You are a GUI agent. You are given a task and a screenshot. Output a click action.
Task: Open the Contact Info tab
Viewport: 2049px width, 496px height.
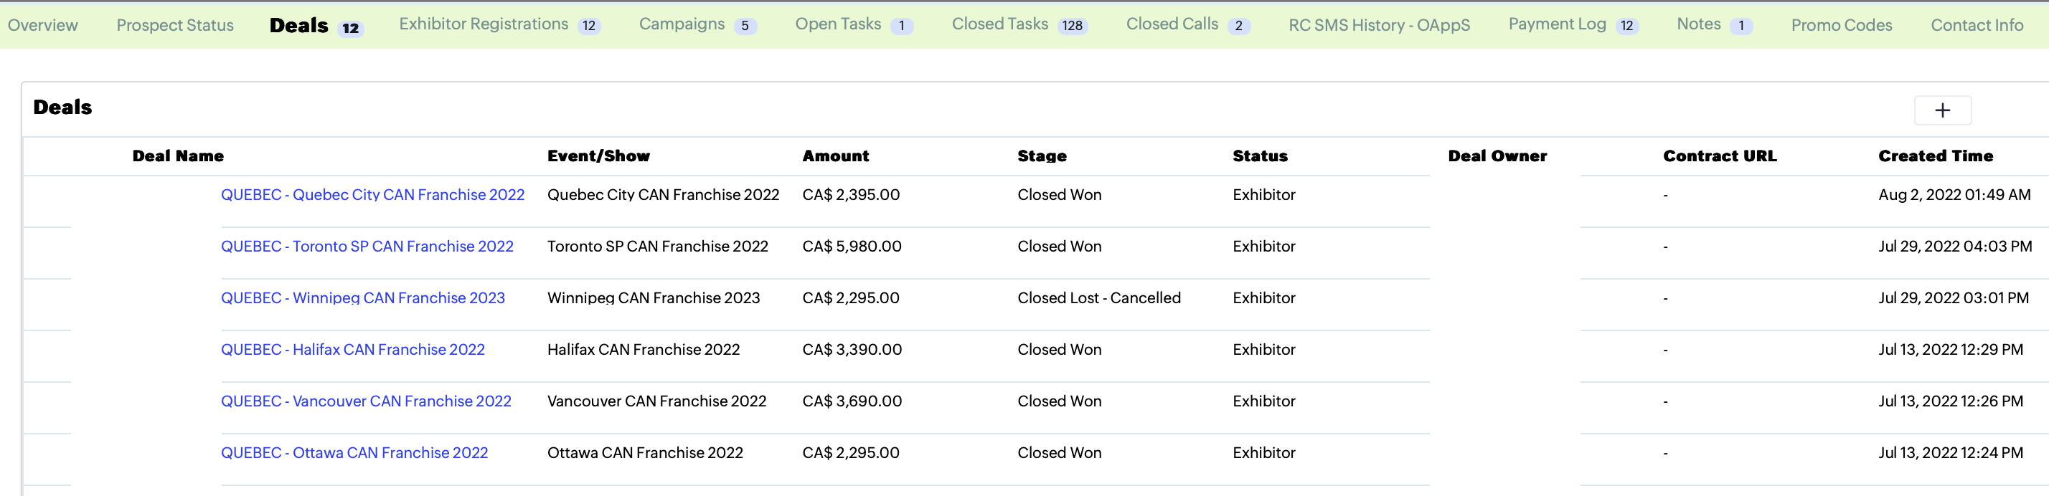[1976, 25]
